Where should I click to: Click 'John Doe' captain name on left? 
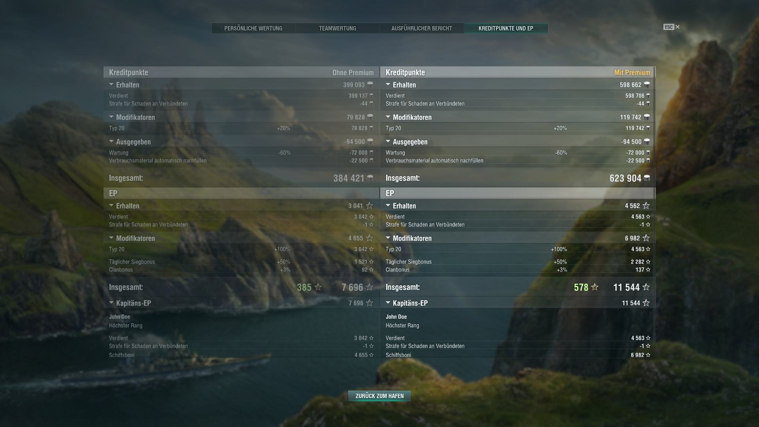119,317
